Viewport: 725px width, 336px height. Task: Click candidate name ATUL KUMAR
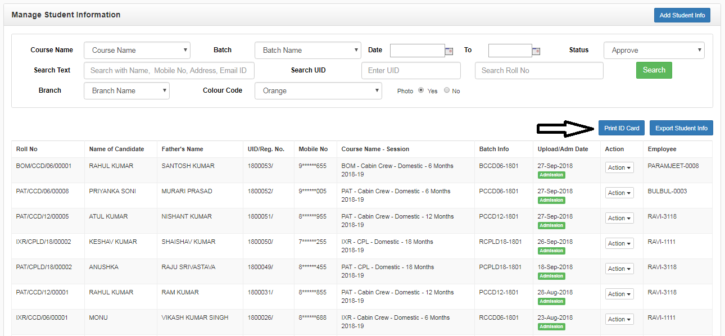[108, 216]
